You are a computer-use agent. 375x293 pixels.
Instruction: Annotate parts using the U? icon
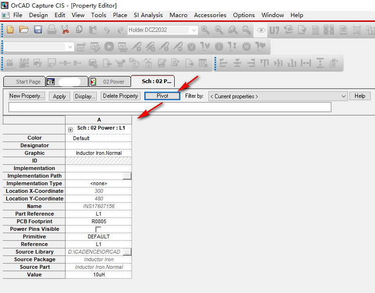click(274, 30)
